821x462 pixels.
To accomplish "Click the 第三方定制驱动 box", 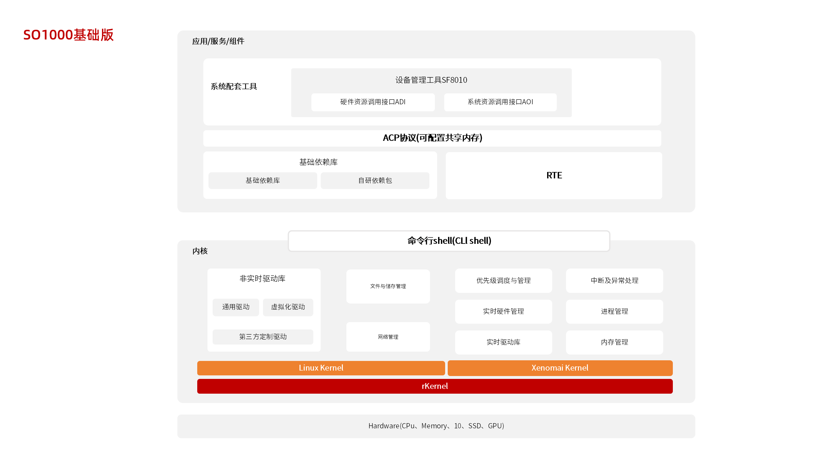I will tap(263, 337).
